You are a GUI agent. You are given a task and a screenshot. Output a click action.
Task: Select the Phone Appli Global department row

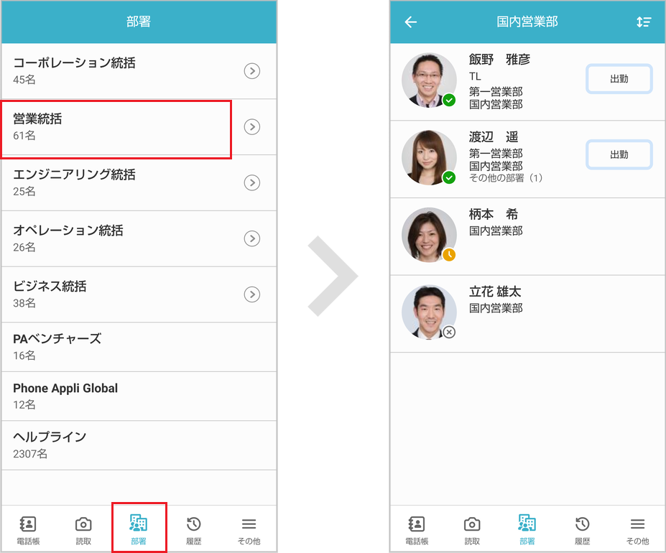click(x=139, y=396)
